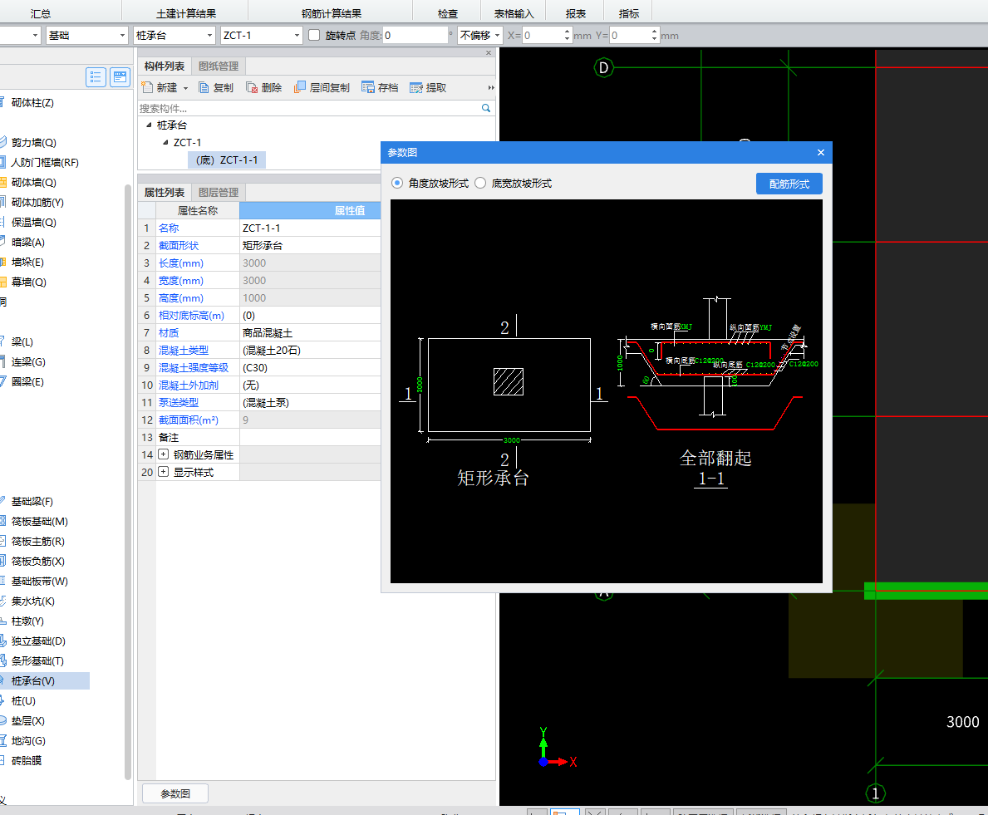The height and width of the screenshot is (815, 988).
Task: Select 垫层(X) in the sidebar
Action: 27,720
